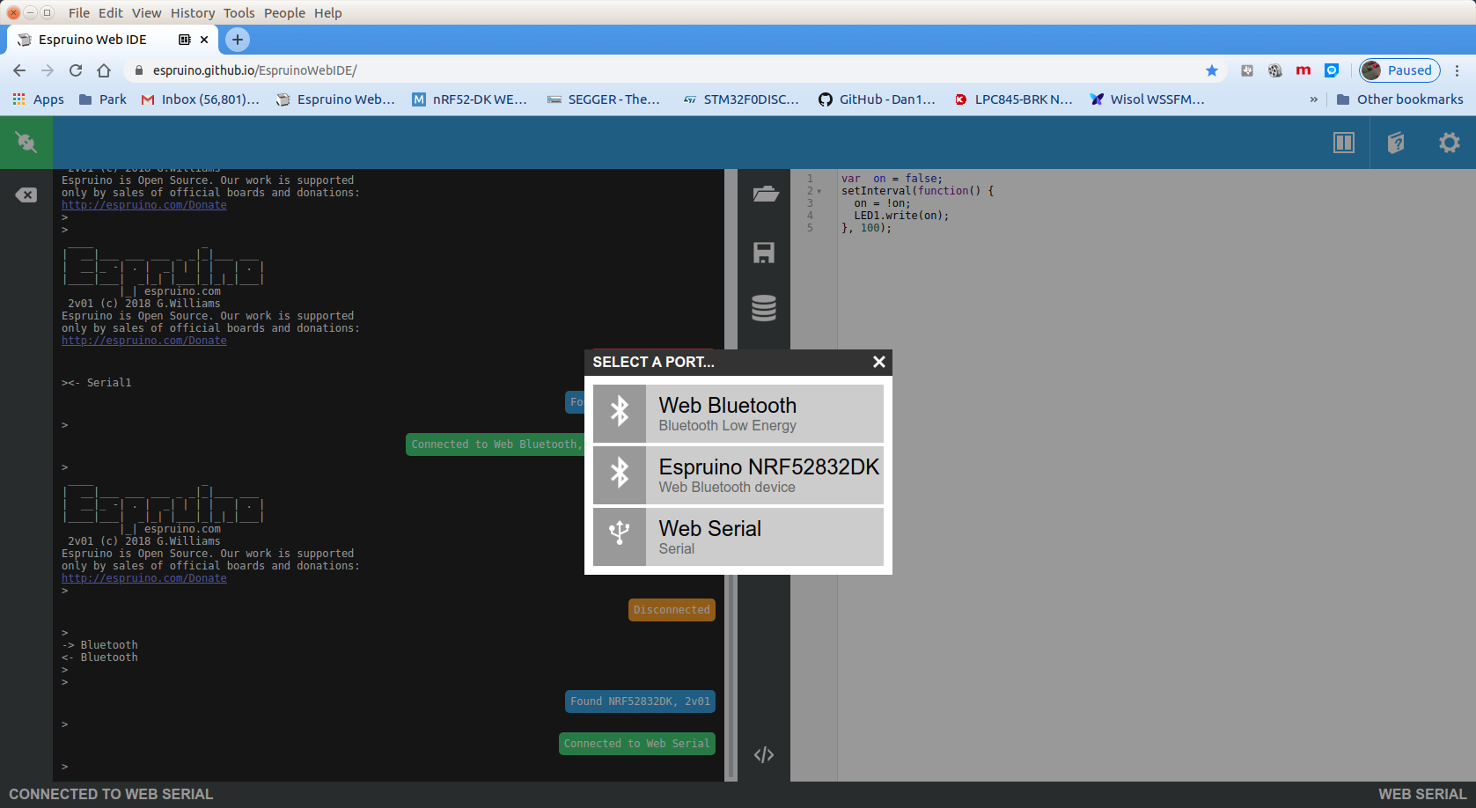The image size is (1476, 808).
Task: Open the Chrome three-dot menu
Action: [1458, 70]
